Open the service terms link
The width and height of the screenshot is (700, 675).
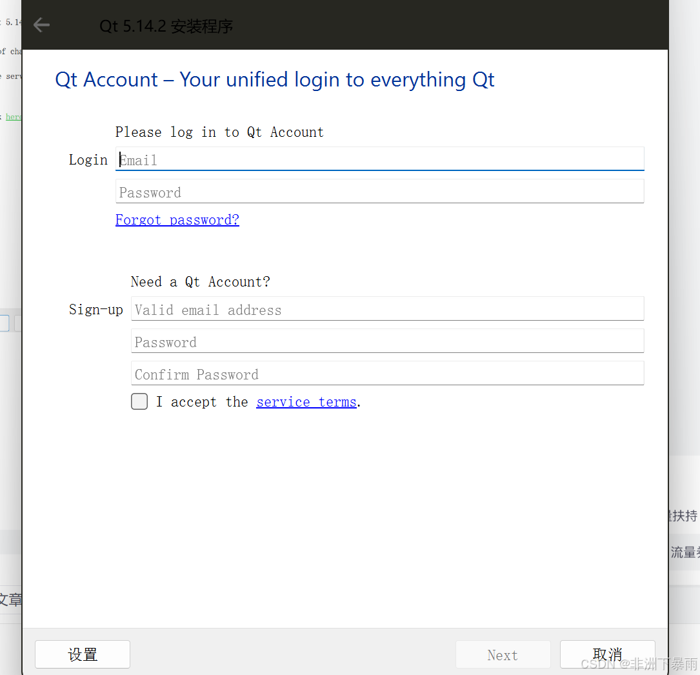tap(306, 402)
